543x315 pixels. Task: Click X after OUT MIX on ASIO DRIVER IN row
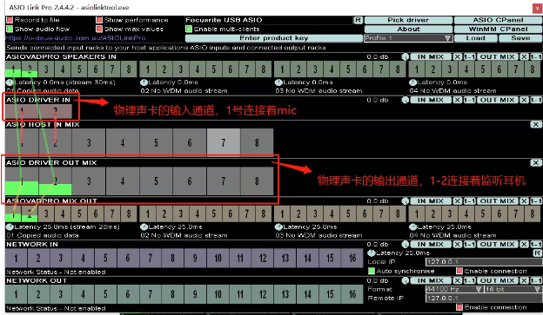coord(525,100)
